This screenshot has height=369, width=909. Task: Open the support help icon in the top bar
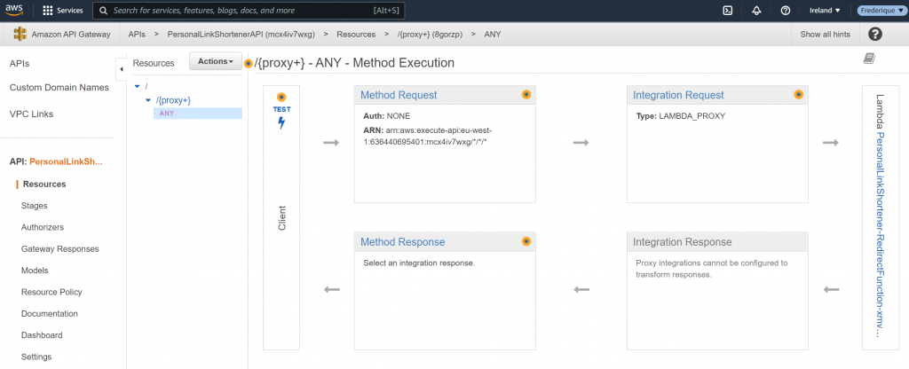pos(785,11)
